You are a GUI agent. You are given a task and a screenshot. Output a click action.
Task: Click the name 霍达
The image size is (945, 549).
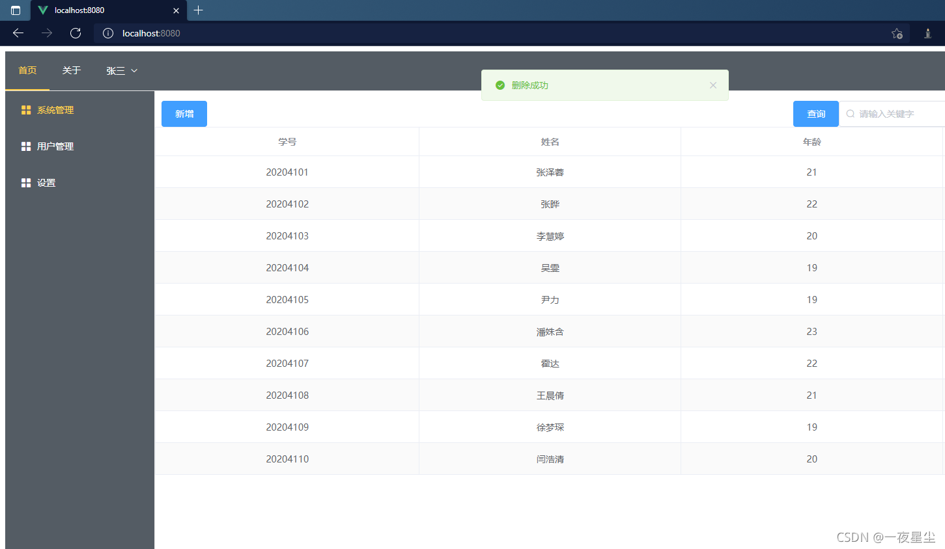click(550, 364)
